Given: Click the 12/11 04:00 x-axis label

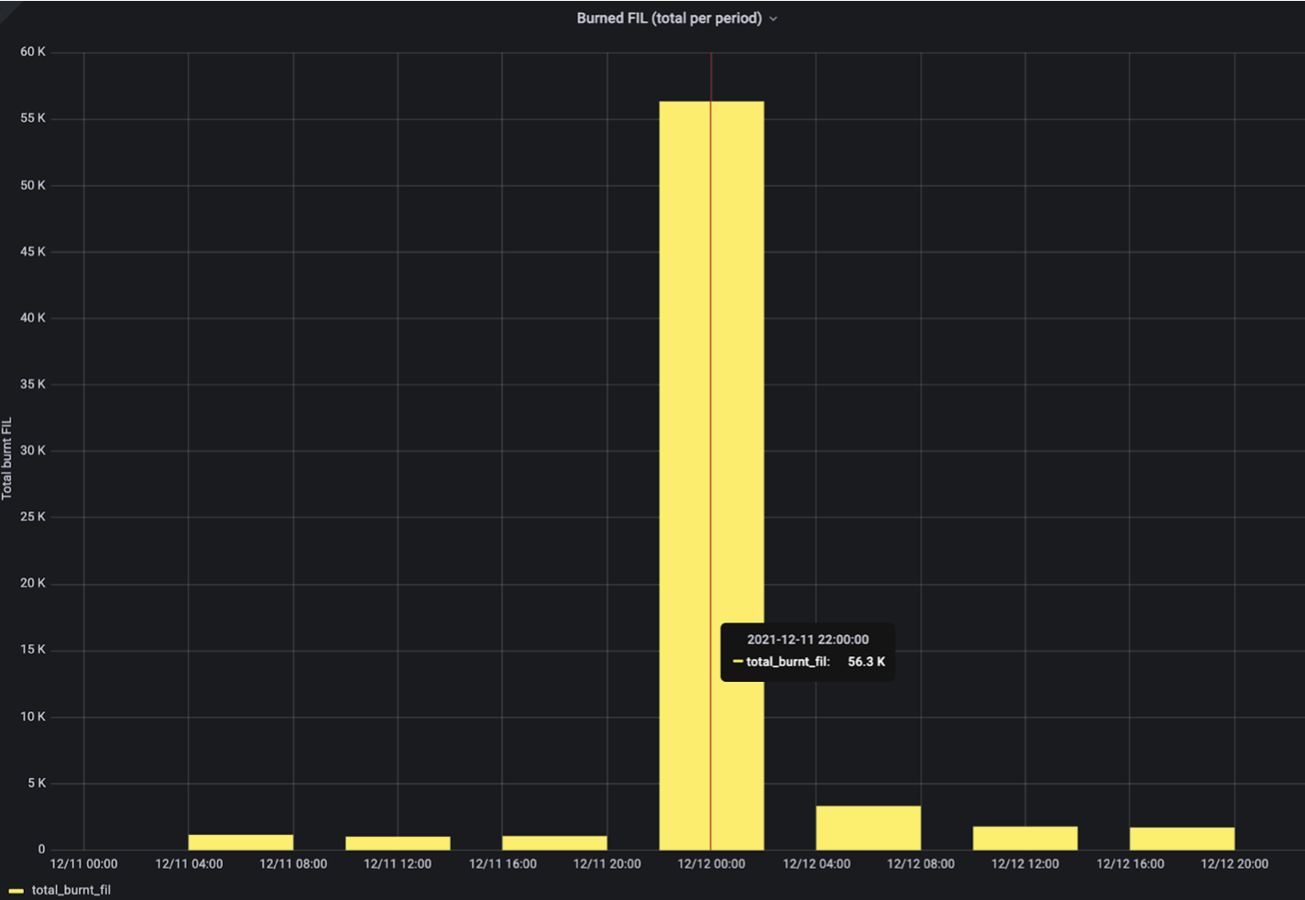Looking at the screenshot, I should [x=189, y=864].
